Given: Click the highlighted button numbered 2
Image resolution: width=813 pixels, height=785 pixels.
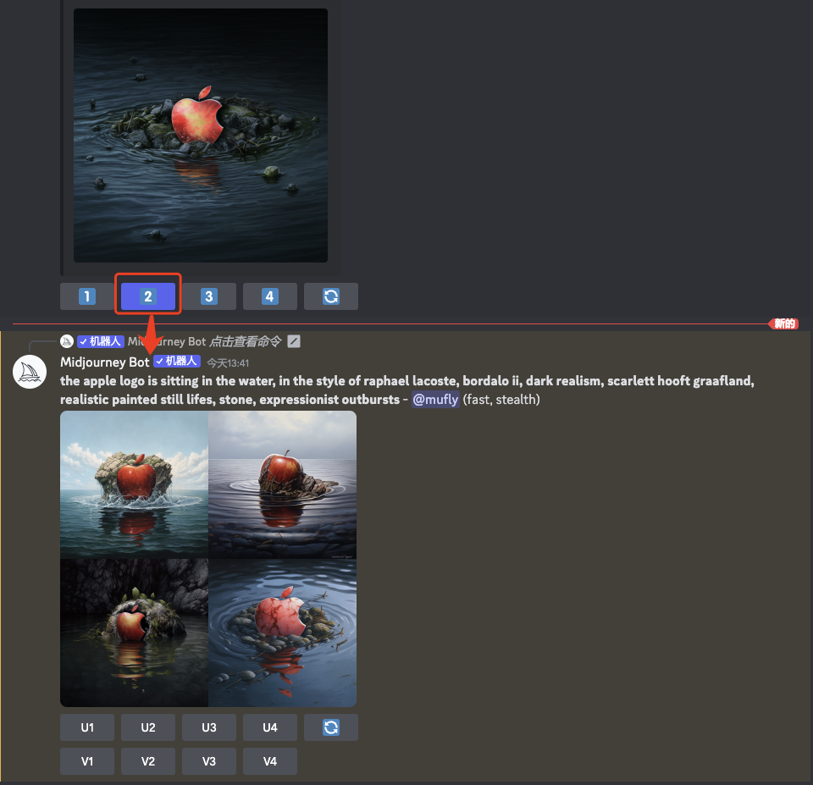Looking at the screenshot, I should click(147, 296).
